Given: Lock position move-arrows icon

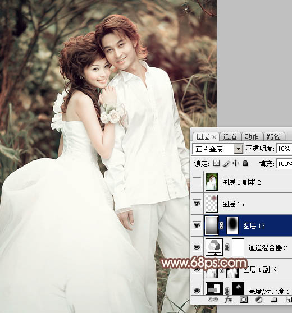Looking at the screenshot, I should 236,163.
